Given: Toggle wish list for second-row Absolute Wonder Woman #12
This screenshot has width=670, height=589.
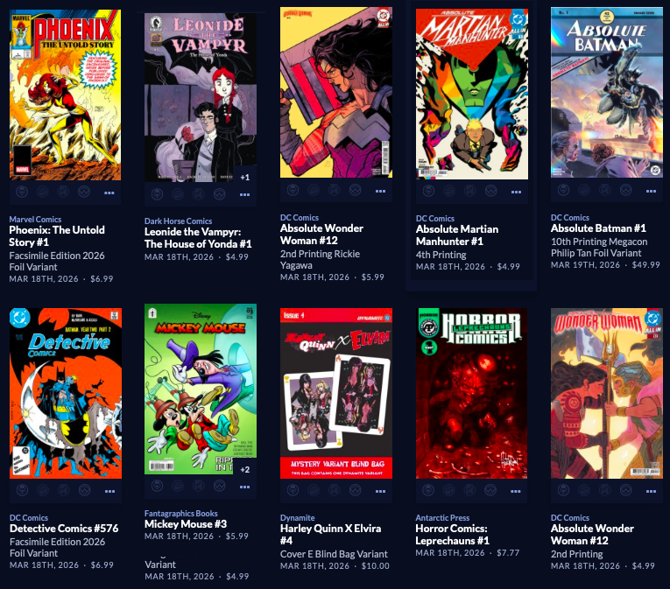Looking at the screenshot, I should [625, 490].
